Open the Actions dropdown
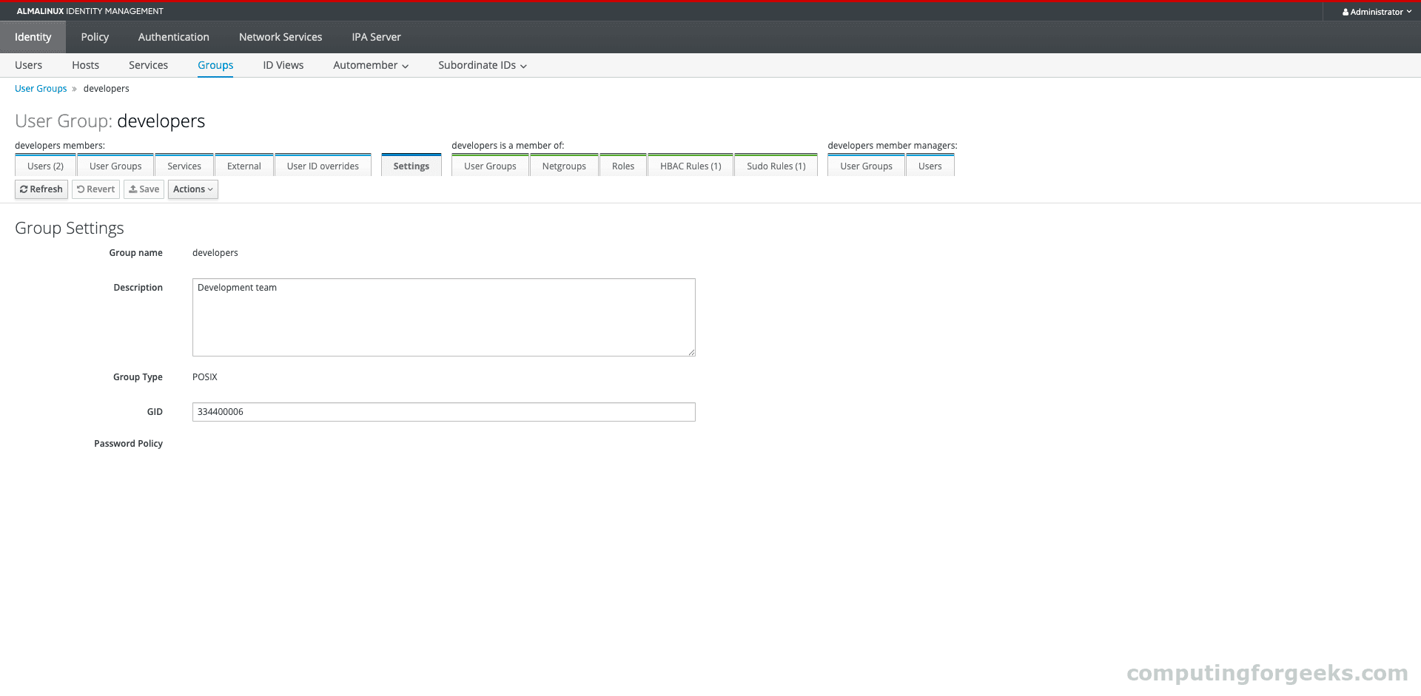Image resolution: width=1421 pixels, height=696 pixels. [192, 189]
